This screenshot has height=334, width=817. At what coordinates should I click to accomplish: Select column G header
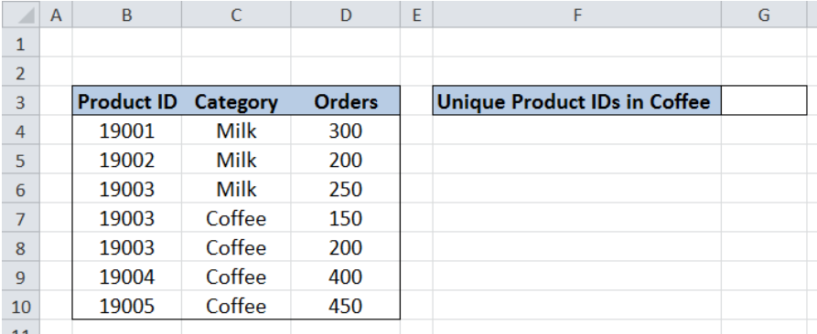[x=764, y=15]
